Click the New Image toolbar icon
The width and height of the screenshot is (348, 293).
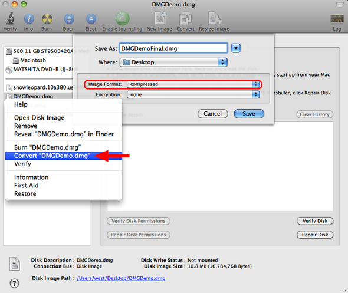(x=160, y=19)
